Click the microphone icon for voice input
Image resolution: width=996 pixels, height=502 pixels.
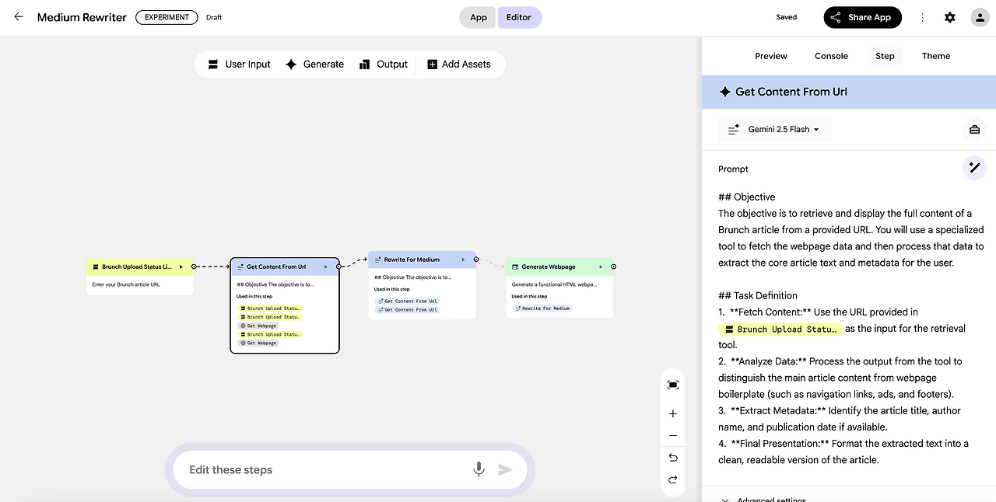[479, 469]
